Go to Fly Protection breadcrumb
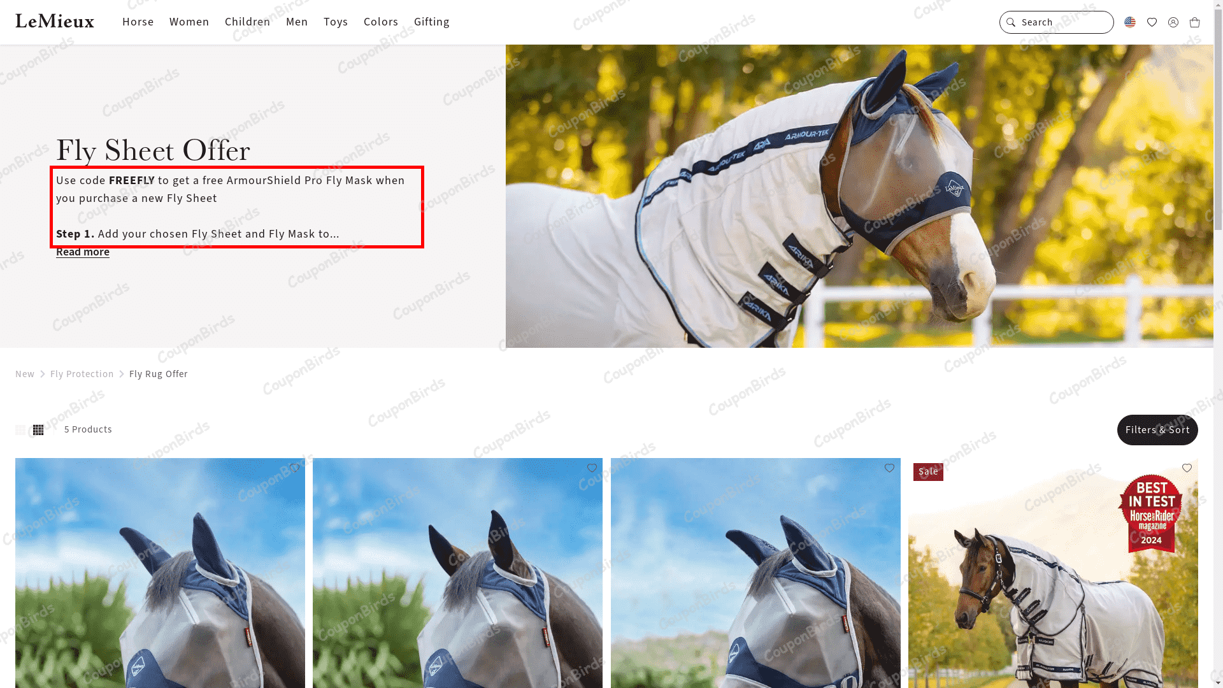Screen dimensions: 1223x688 82,374
